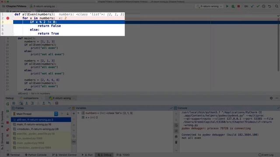Expand the numbers variable node

[78, 113]
